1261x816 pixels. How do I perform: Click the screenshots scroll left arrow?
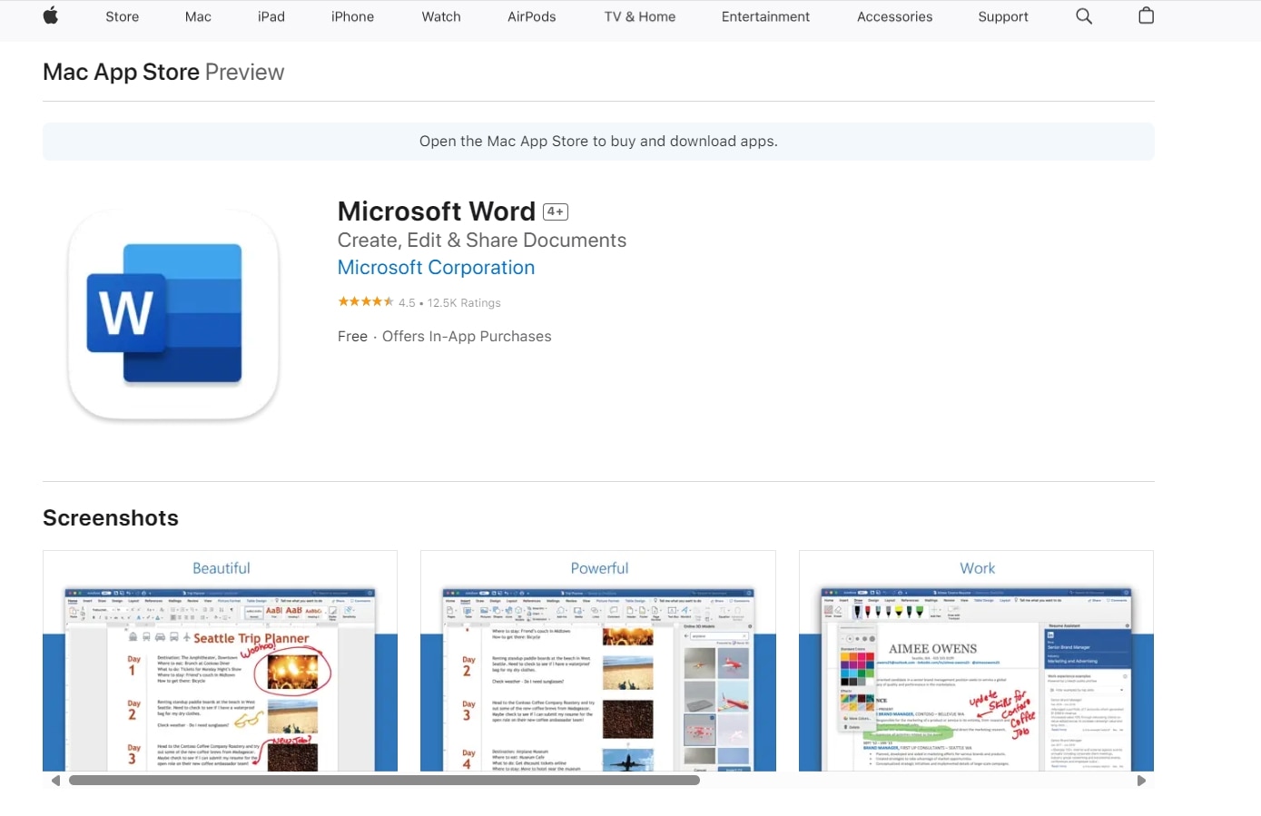pos(55,781)
